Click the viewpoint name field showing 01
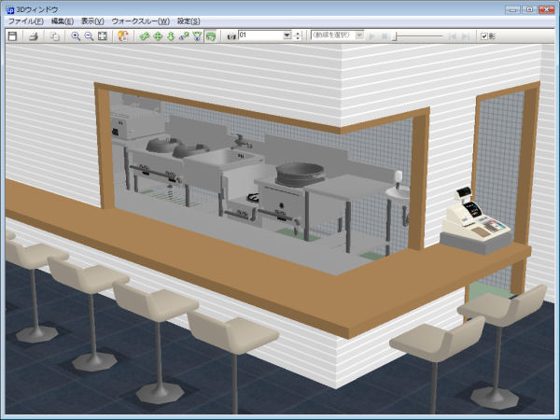Screen dimensions: 560x420 click(x=259, y=35)
